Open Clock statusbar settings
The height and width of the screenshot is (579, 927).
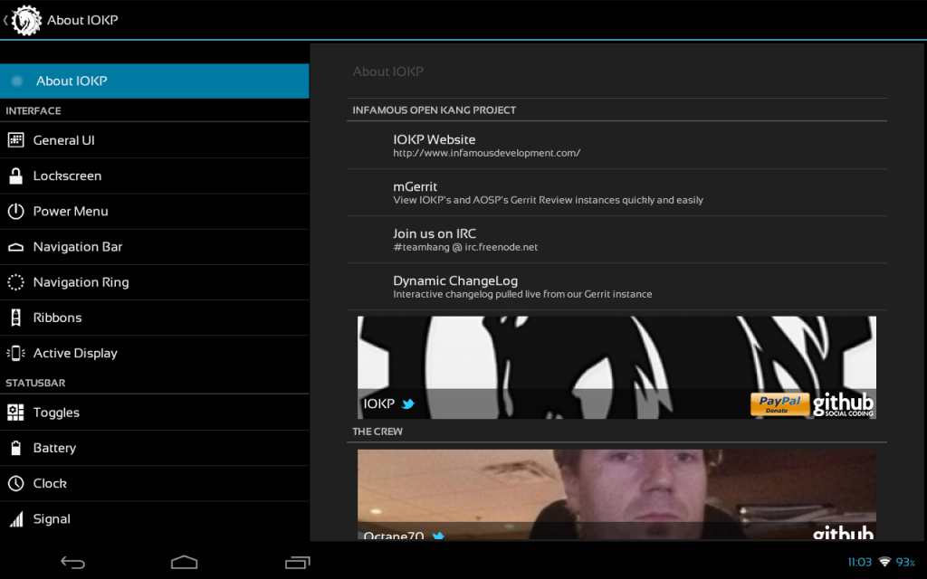pos(154,483)
